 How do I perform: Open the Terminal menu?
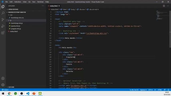pyautogui.click(x=40, y=2)
